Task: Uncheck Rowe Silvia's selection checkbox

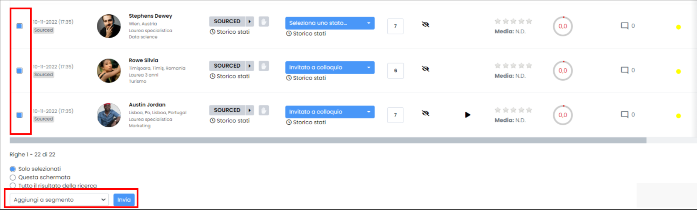Action: [20, 71]
